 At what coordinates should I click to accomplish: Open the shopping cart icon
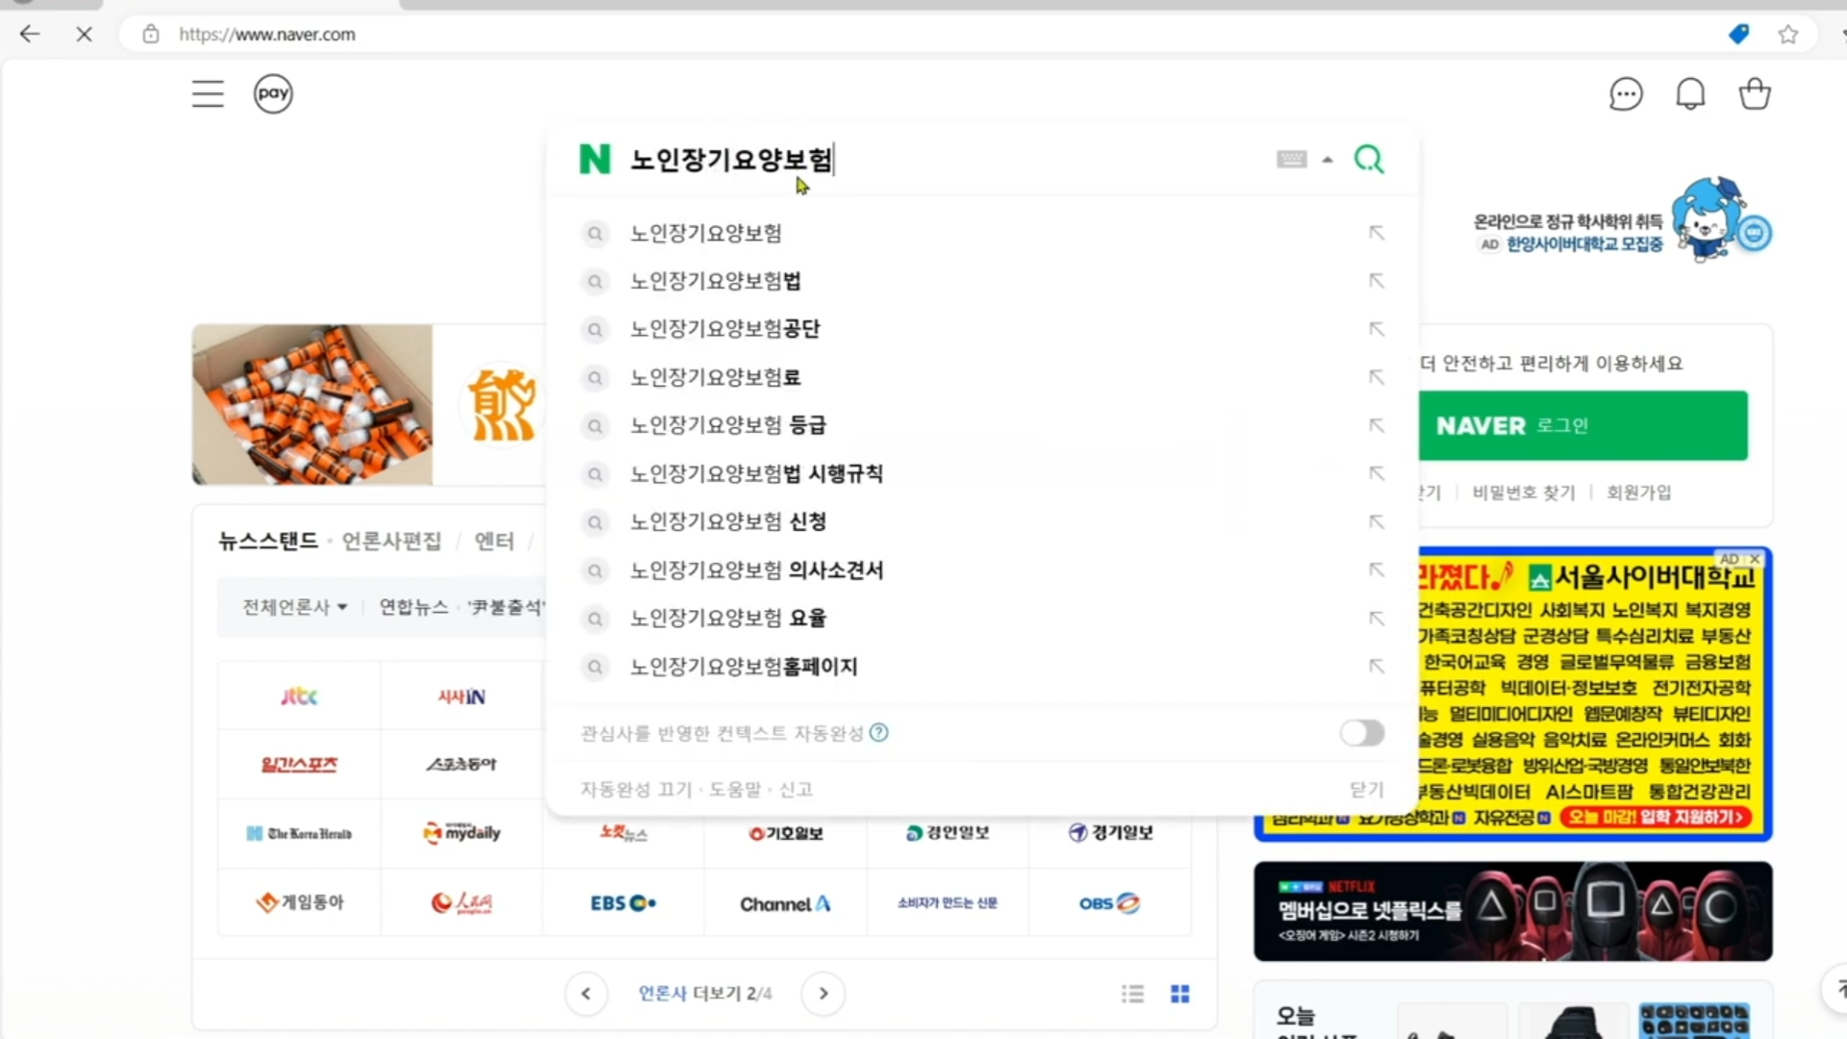[x=1755, y=94]
